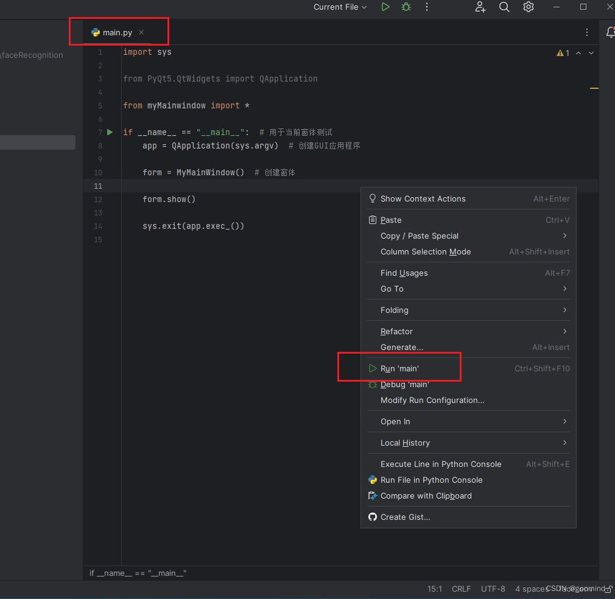
Task: Select Compare with Clipboard entry
Action: point(468,496)
